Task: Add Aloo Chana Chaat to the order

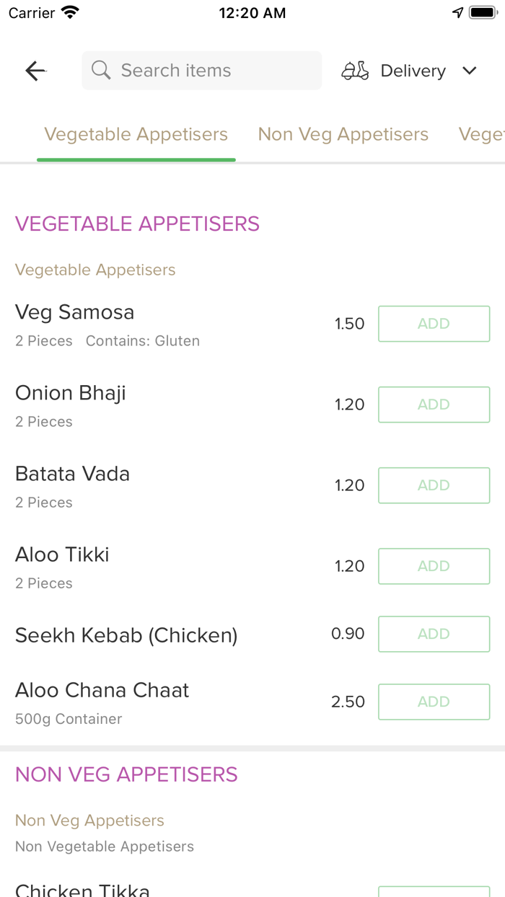Action: (x=434, y=702)
